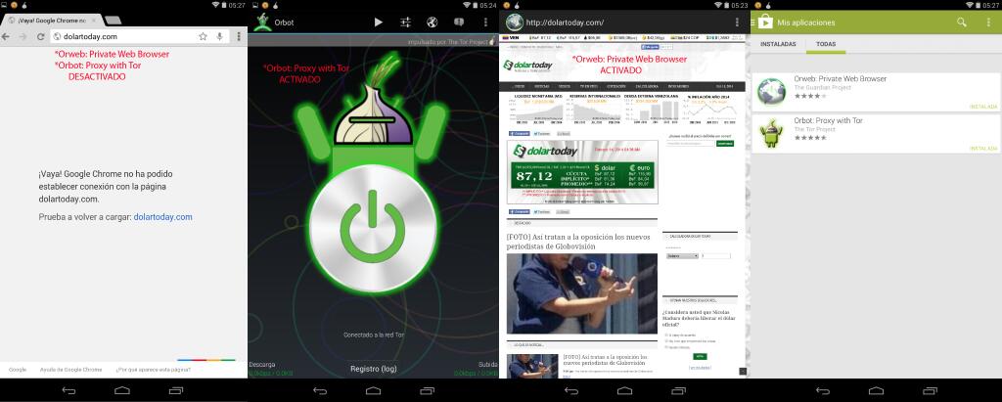The image size is (1002, 402).
Task: Open INDICADORES in the dolartoday navigation bar
Action: pos(678,86)
